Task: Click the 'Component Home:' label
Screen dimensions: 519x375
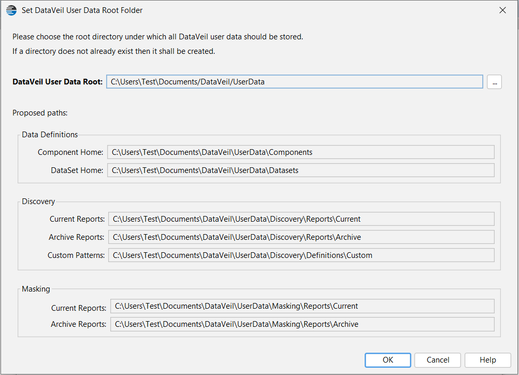Action: 70,152
